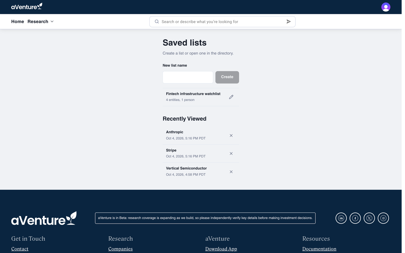
Task: Click the 'Saved lists' page heading
Action: point(185,43)
